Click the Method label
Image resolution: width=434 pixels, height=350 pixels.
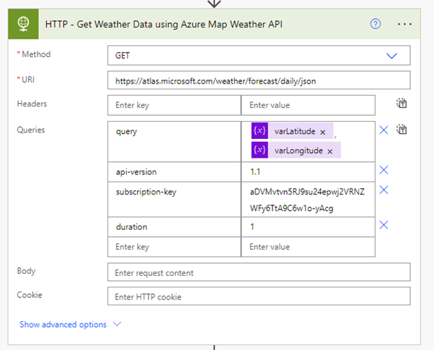tap(36, 54)
